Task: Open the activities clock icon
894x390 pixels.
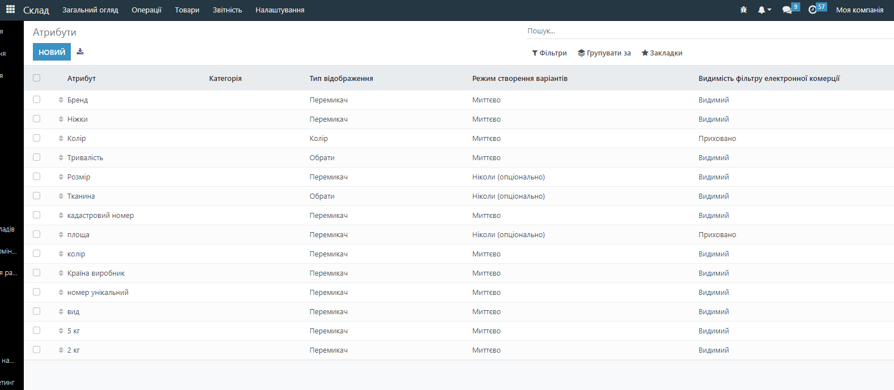Action: pos(812,10)
